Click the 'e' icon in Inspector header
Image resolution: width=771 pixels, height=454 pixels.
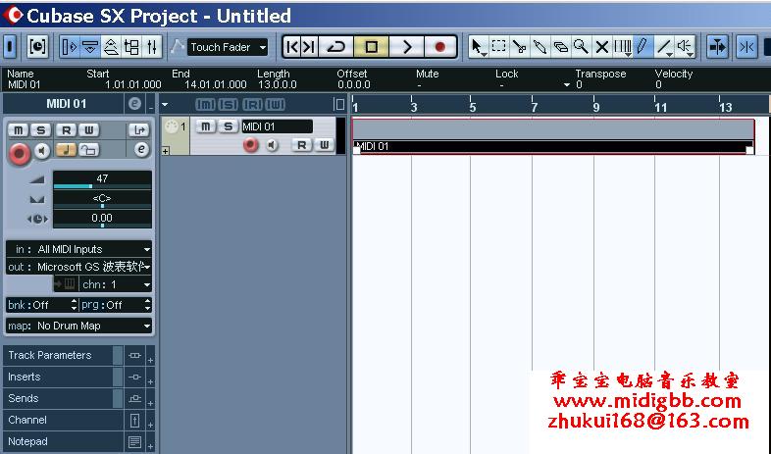(x=134, y=104)
